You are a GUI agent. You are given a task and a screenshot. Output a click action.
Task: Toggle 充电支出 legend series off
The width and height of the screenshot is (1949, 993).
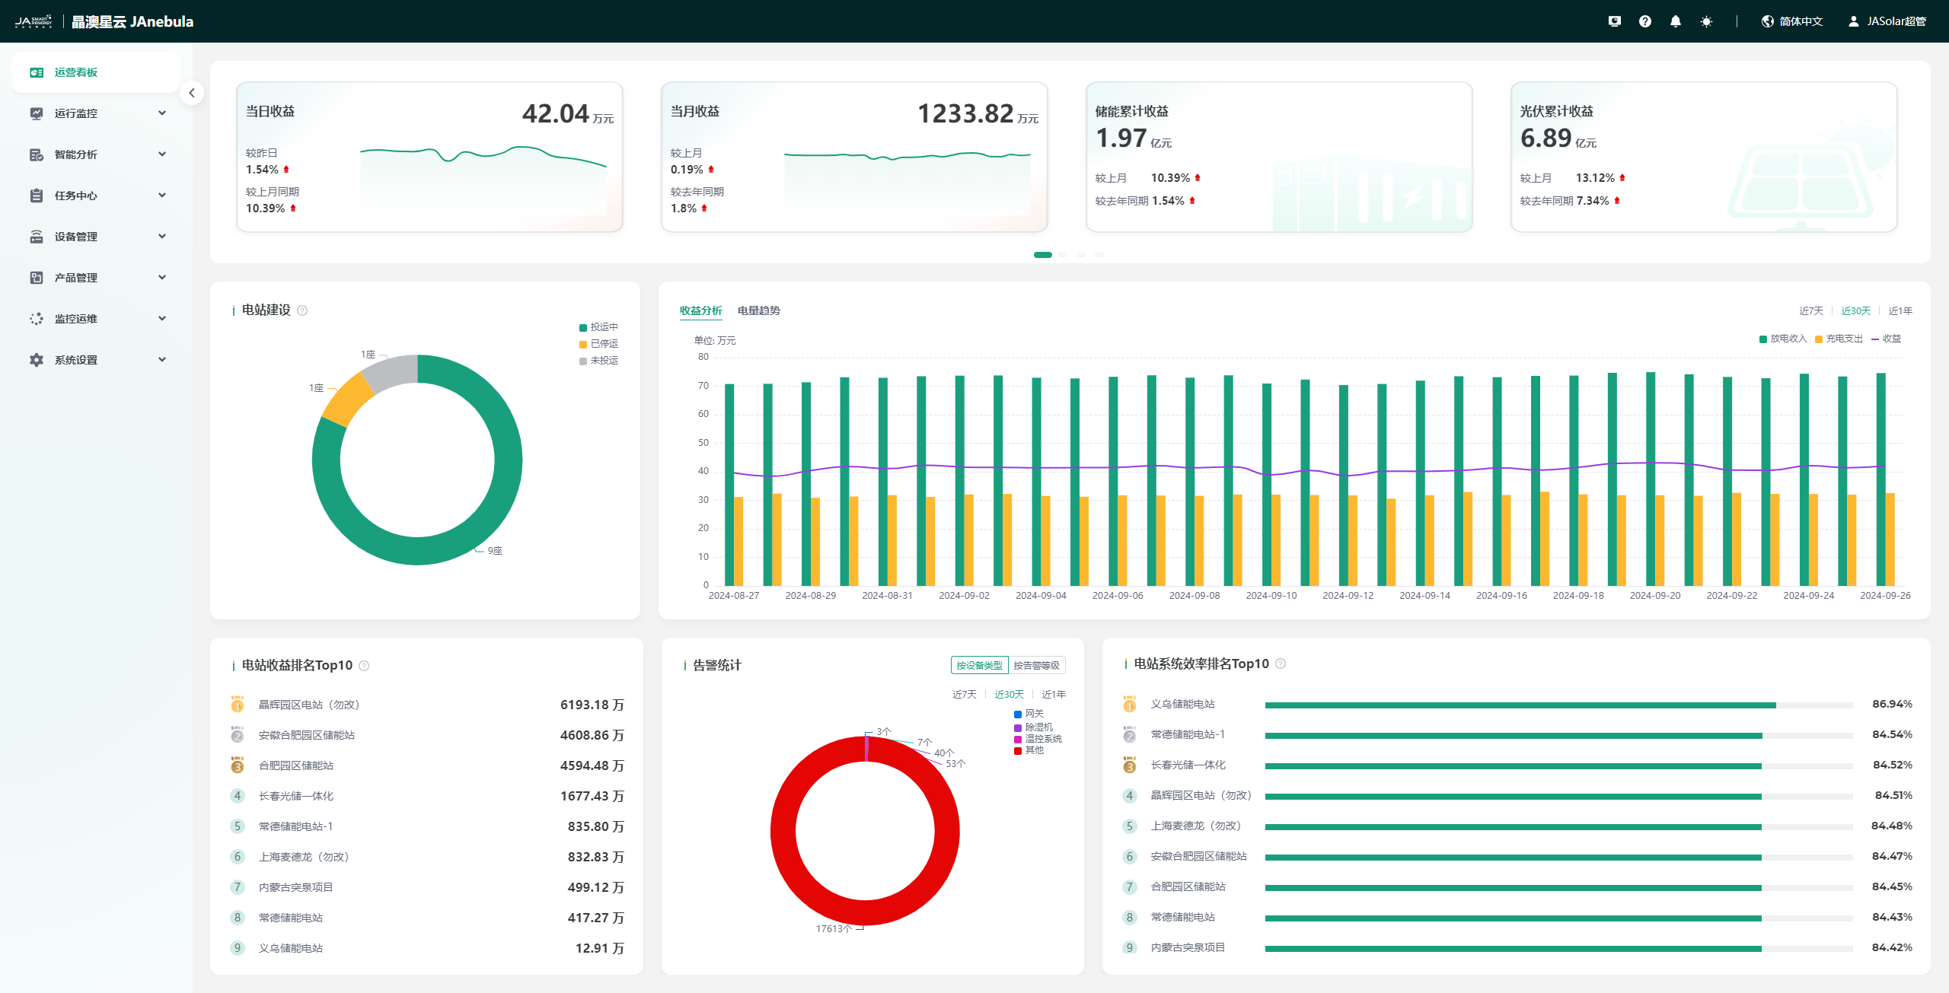1838,339
